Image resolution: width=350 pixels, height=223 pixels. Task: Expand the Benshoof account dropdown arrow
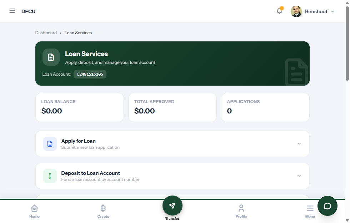[x=332, y=11]
